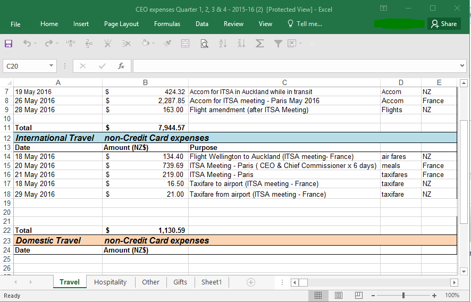The image size is (471, 302).
Task: Click Insert Function fx button
Action: 121,66
